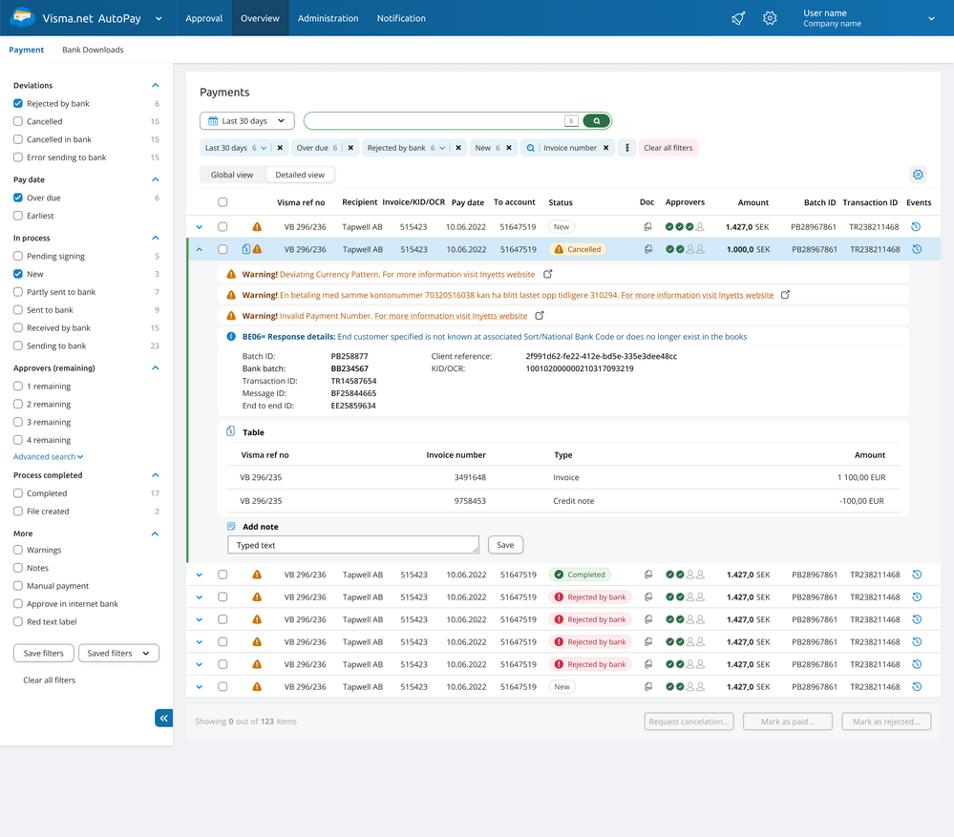The image size is (954, 837).
Task: Click calendar icon in Last 30 days dropdown
Action: pyautogui.click(x=213, y=121)
